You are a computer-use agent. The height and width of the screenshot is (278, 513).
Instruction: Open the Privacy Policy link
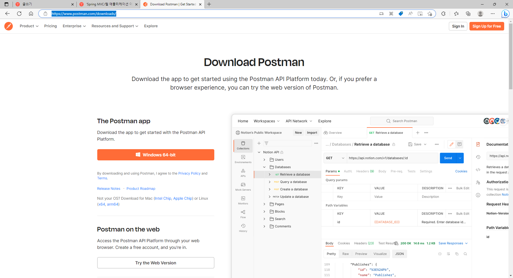pos(189,173)
